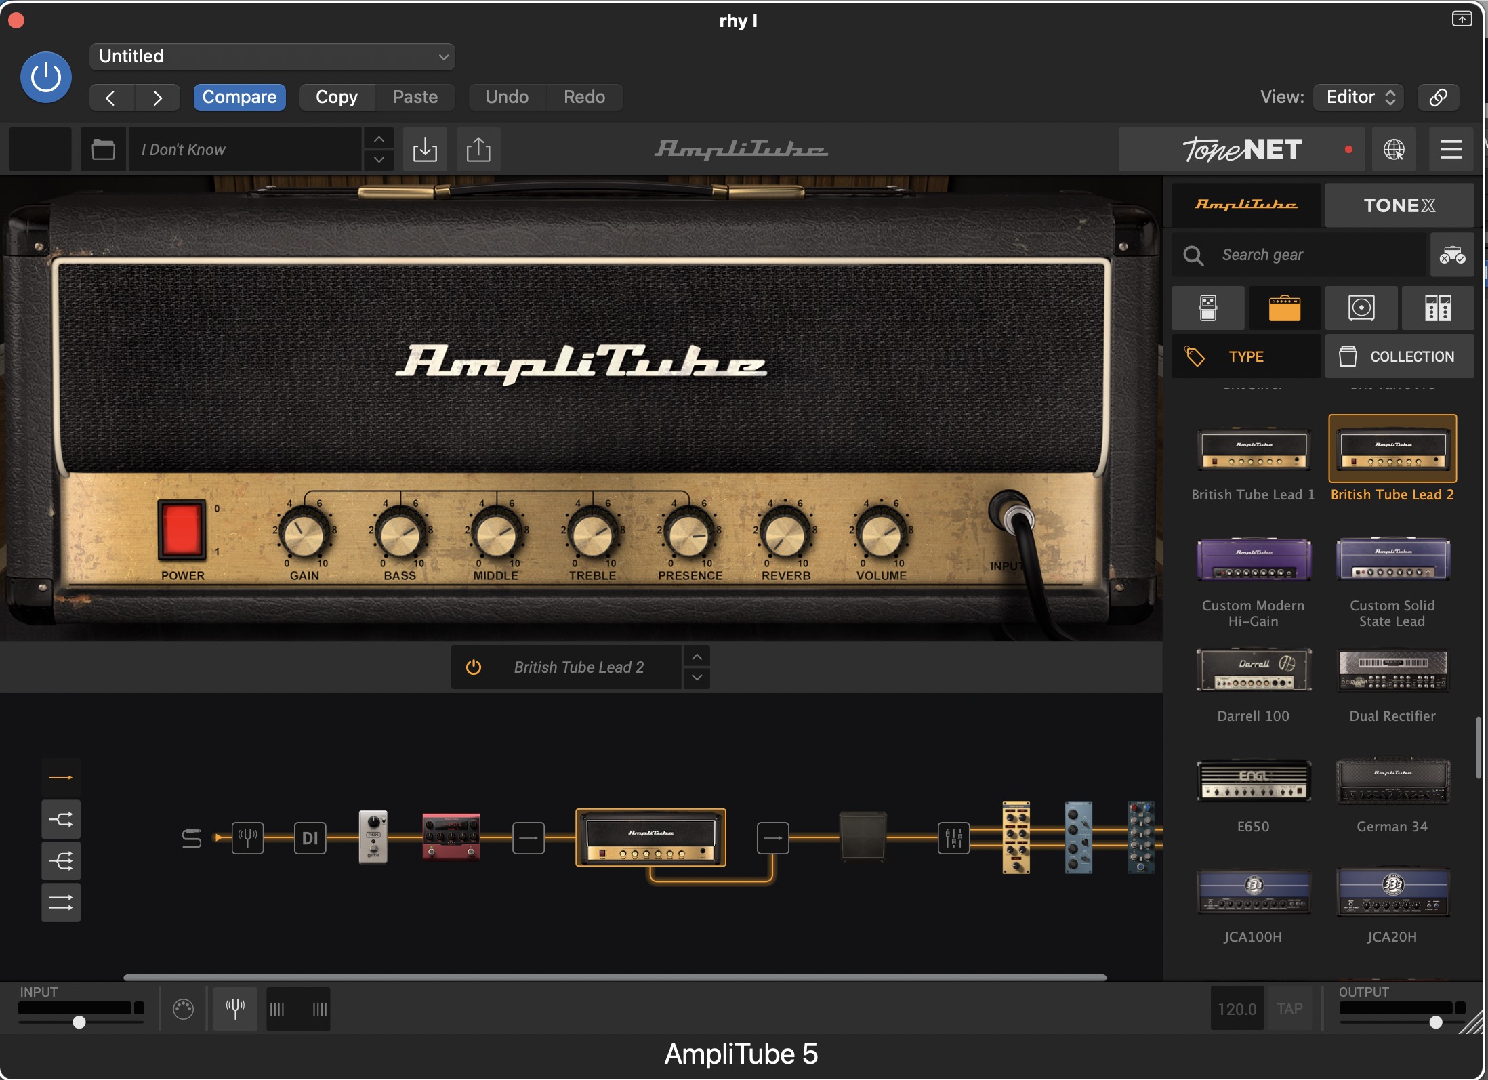This screenshot has height=1080, width=1488.
Task: Click the globe icon
Action: tap(1394, 149)
